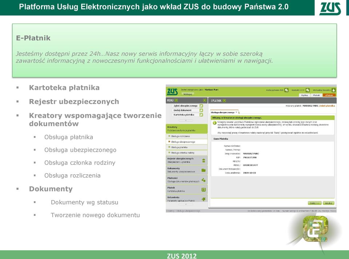Viewport: 349px width, 259px height.
Task: Click the 'Zmień płatnika' link
Action: point(327,106)
